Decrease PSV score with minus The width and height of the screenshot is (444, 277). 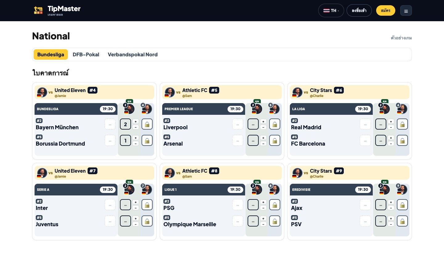[391, 224]
